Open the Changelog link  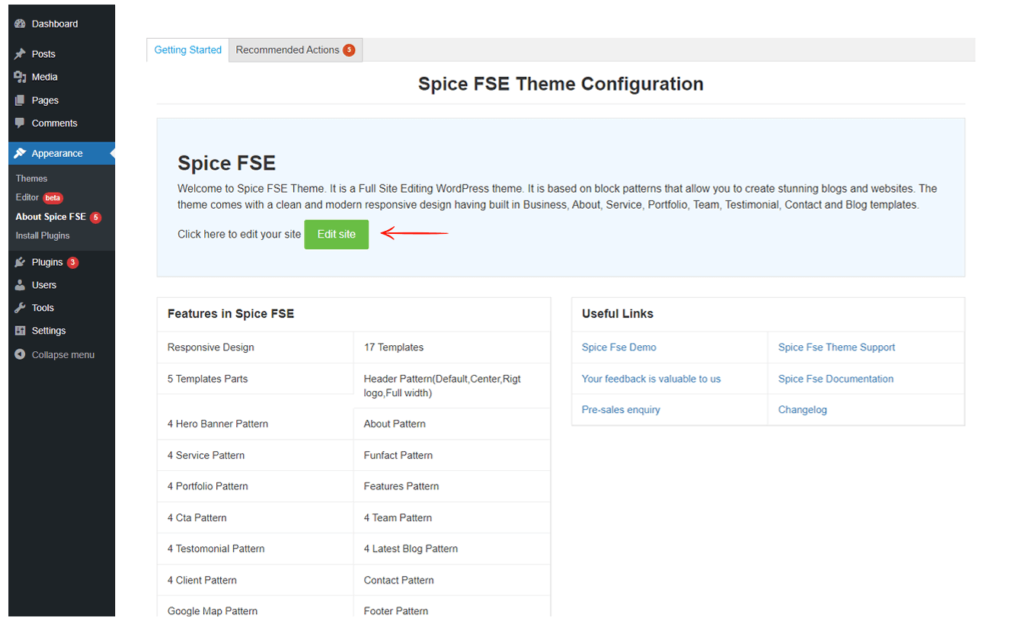point(802,410)
